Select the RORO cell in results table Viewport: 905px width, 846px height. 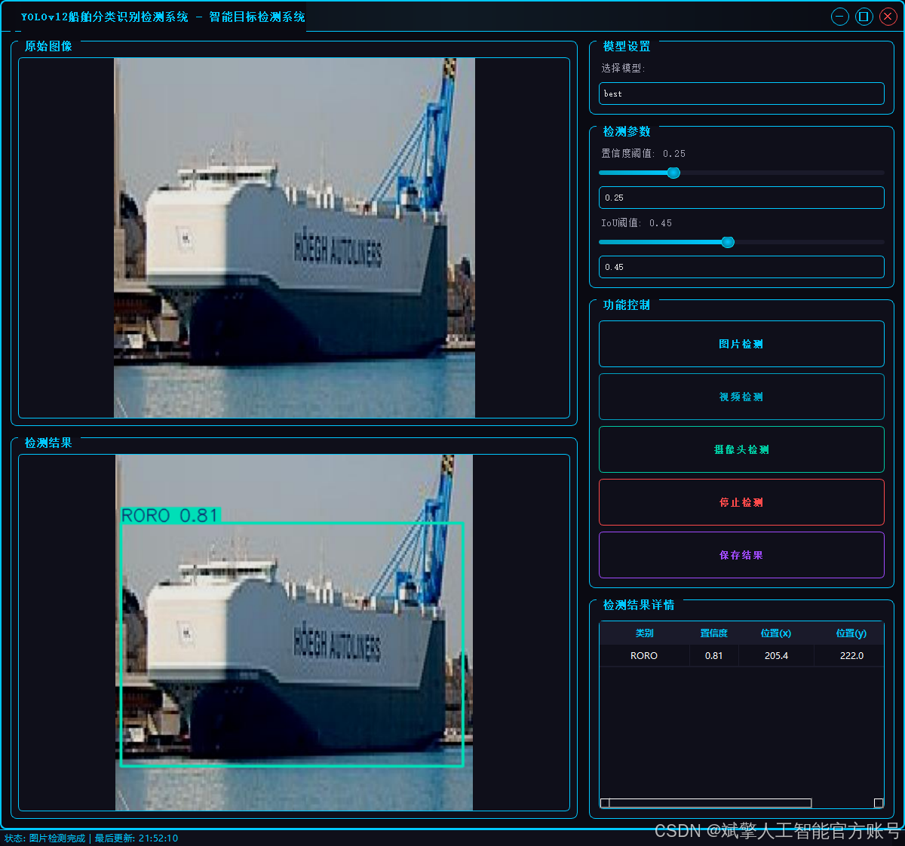click(644, 656)
